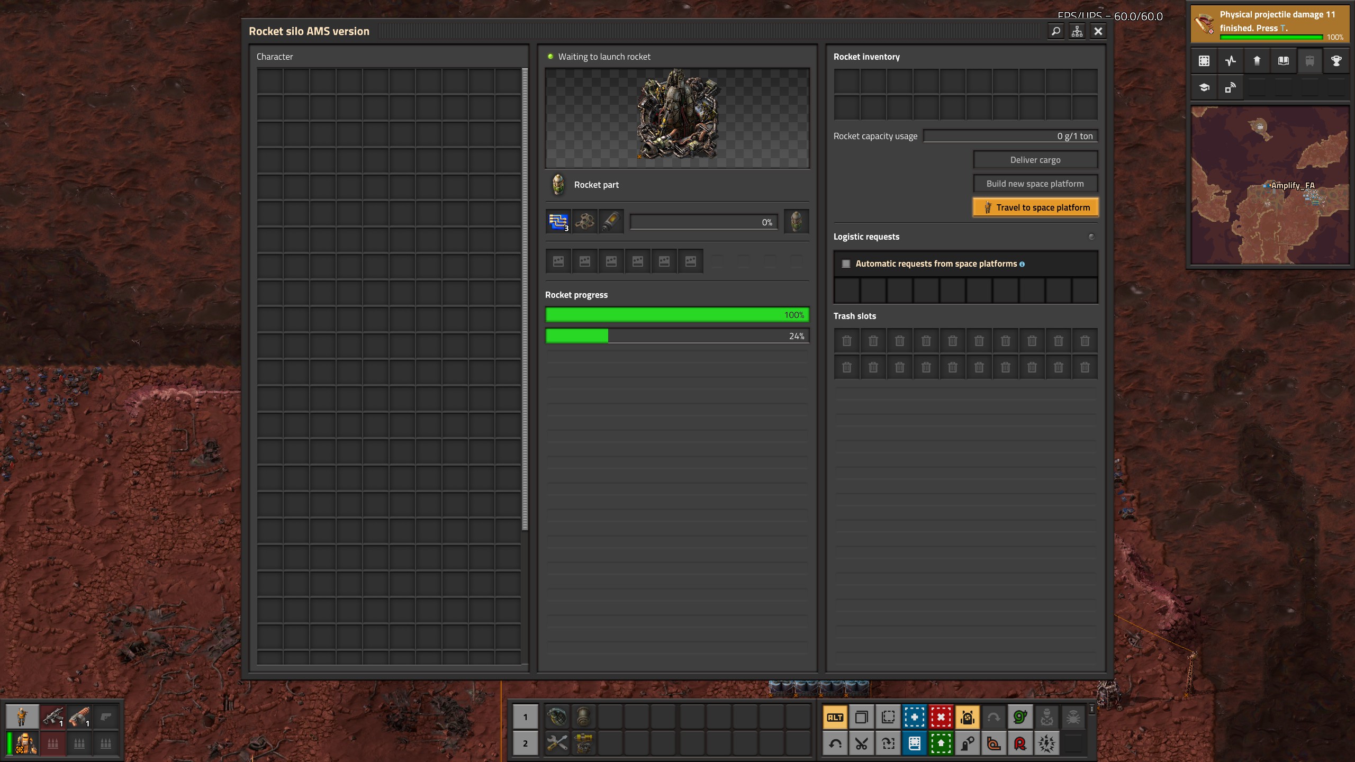
Task: Click the red R shortcut icon
Action: (1020, 743)
